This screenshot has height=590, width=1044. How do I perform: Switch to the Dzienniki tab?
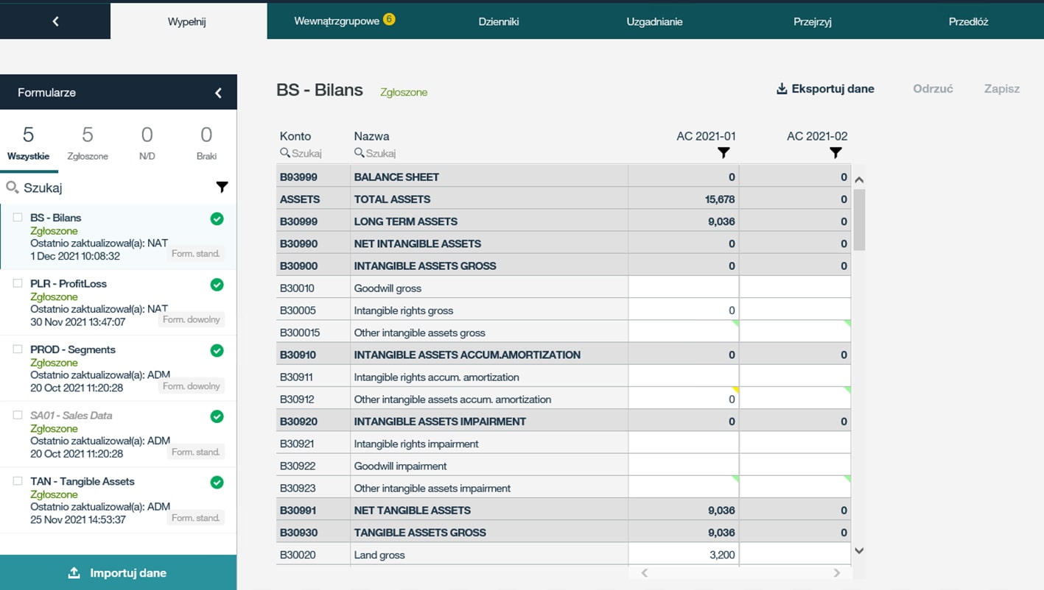(x=499, y=21)
